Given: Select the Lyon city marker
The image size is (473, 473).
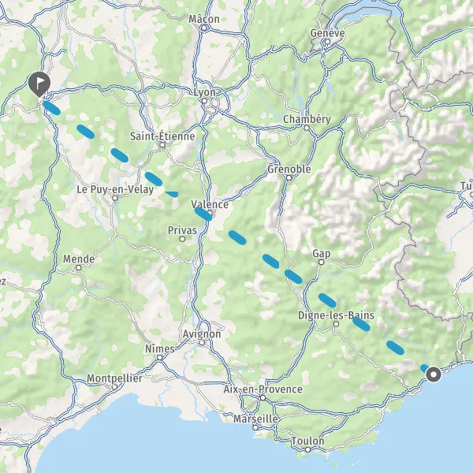Looking at the screenshot, I should click(x=204, y=100).
